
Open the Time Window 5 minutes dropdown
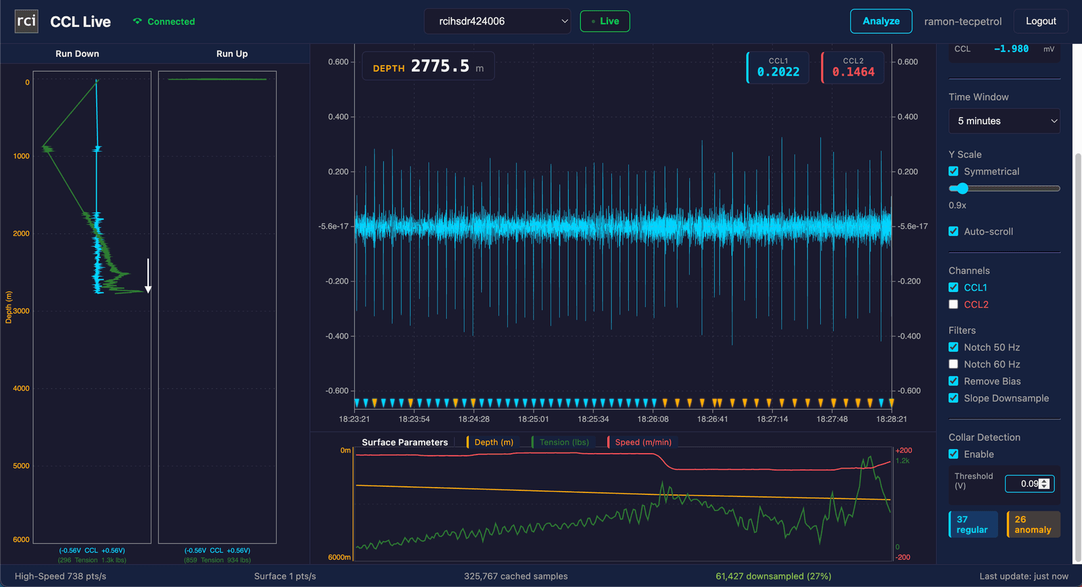[1004, 121]
